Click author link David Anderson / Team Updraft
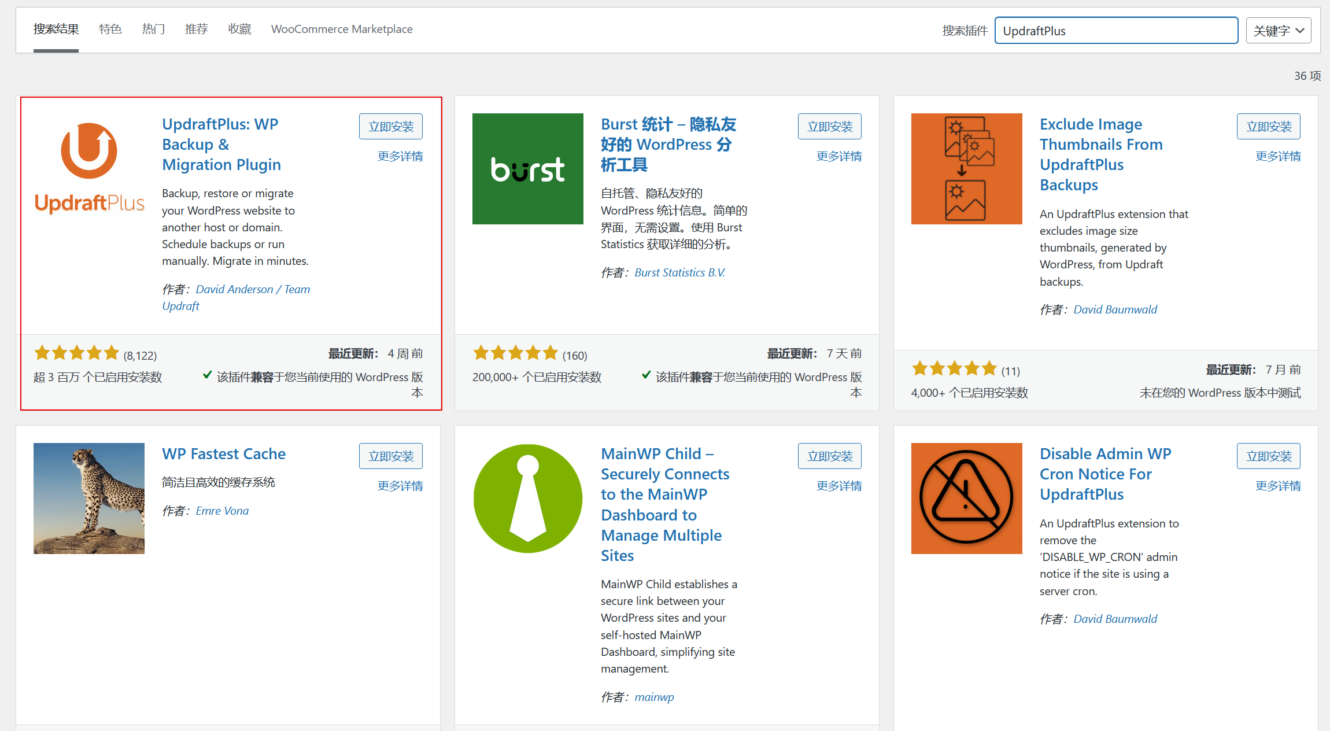Viewport: 1330px width, 731px height. point(253,289)
